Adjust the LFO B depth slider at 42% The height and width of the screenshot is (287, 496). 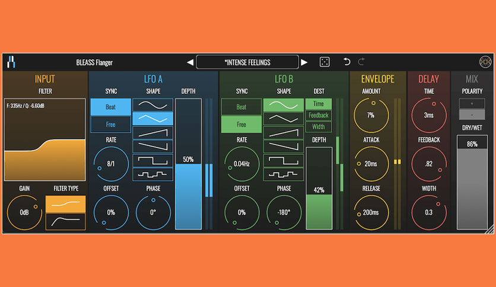pyautogui.click(x=319, y=189)
